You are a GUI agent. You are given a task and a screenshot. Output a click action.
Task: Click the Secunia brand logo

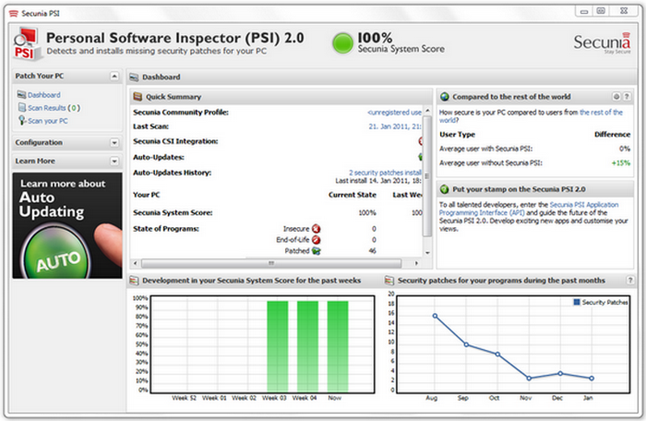(602, 43)
